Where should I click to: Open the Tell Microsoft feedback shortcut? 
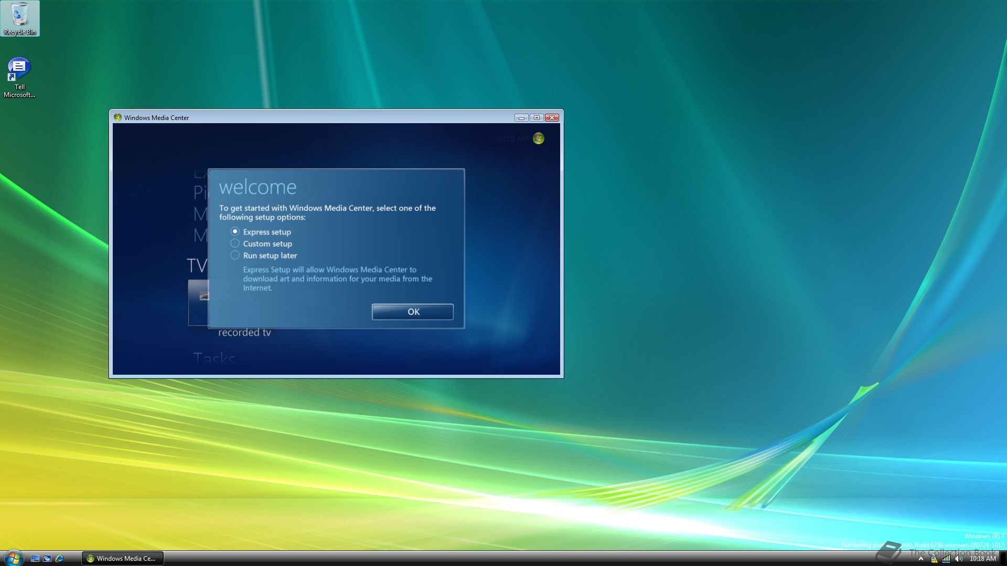tap(19, 78)
